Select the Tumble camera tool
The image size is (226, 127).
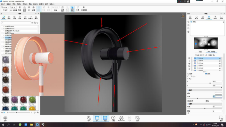click(x=39, y=9)
